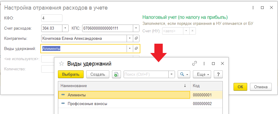Expand the 'Контрагенты' dropdown arrow

click(x=130, y=38)
